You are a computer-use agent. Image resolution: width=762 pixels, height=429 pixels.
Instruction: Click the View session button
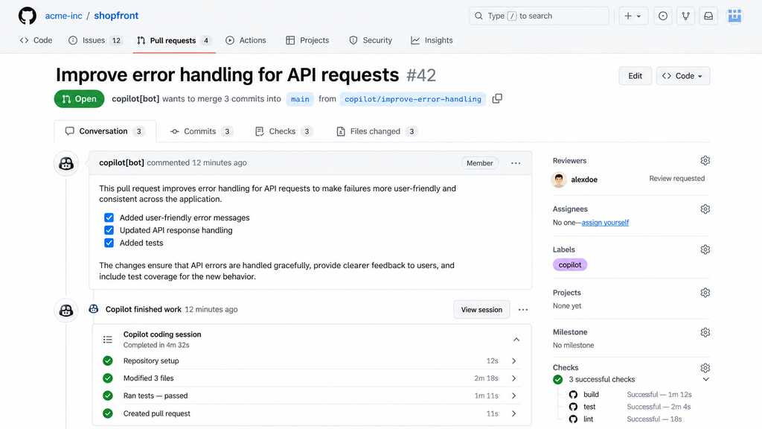tap(481, 310)
